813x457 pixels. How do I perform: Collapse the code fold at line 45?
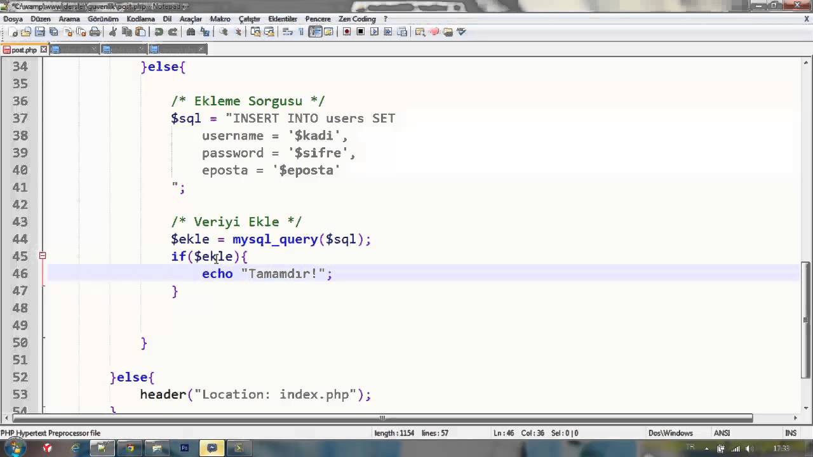coord(43,256)
